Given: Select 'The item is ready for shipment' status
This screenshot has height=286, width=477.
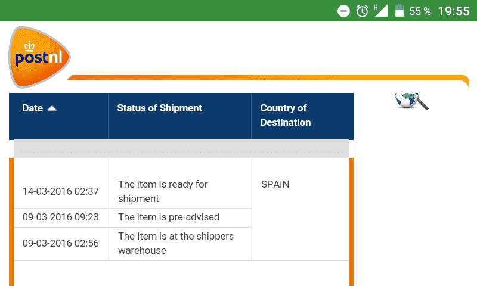Looking at the screenshot, I should click(163, 191).
